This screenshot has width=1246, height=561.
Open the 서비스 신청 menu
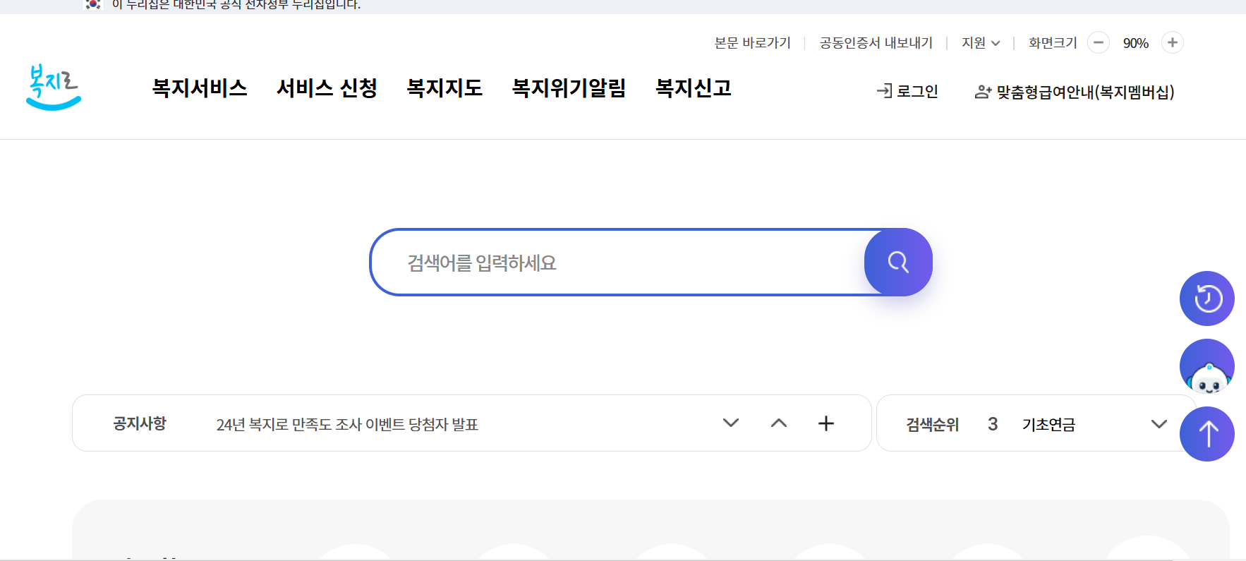pos(327,88)
